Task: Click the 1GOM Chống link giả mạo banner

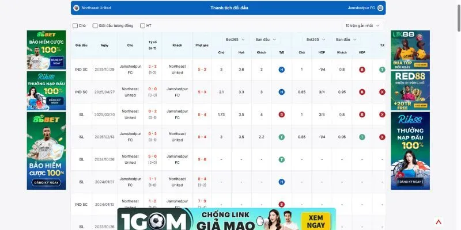Action: [226, 219]
